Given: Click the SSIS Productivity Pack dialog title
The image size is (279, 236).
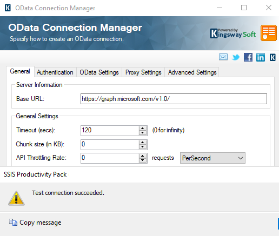Looking at the screenshot, I should [x=35, y=174].
